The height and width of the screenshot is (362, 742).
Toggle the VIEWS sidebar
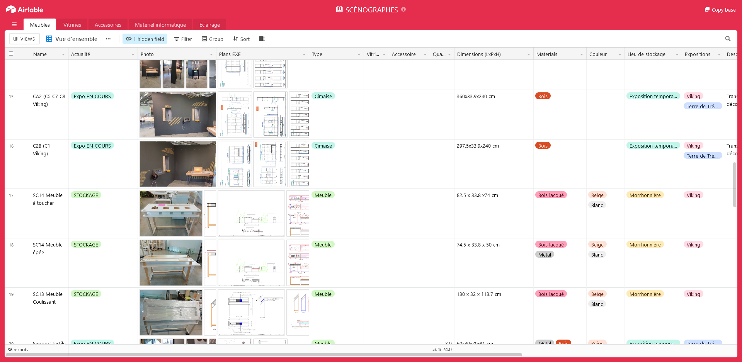[24, 39]
